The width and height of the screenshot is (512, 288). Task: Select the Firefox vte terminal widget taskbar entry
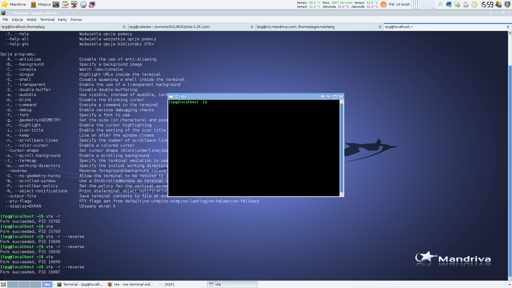click(x=131, y=285)
